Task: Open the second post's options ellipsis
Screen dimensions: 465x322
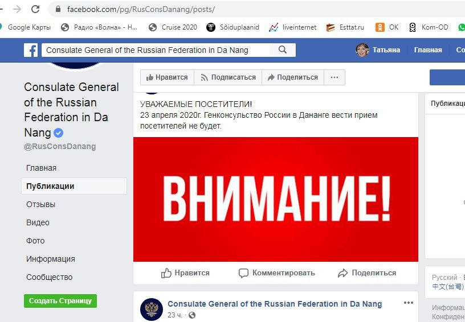Action: (409, 303)
